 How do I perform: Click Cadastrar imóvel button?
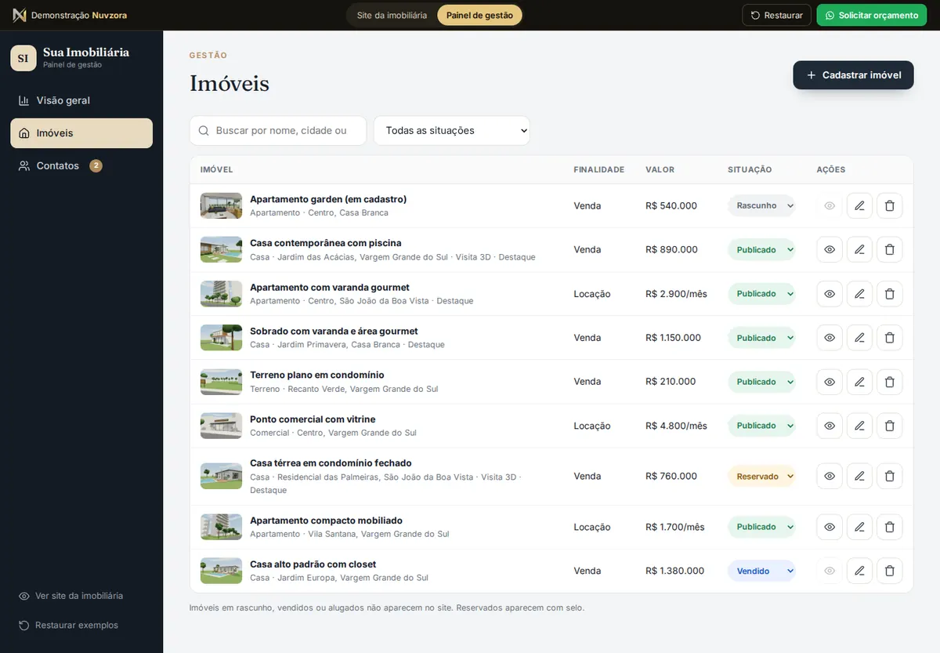pos(853,75)
